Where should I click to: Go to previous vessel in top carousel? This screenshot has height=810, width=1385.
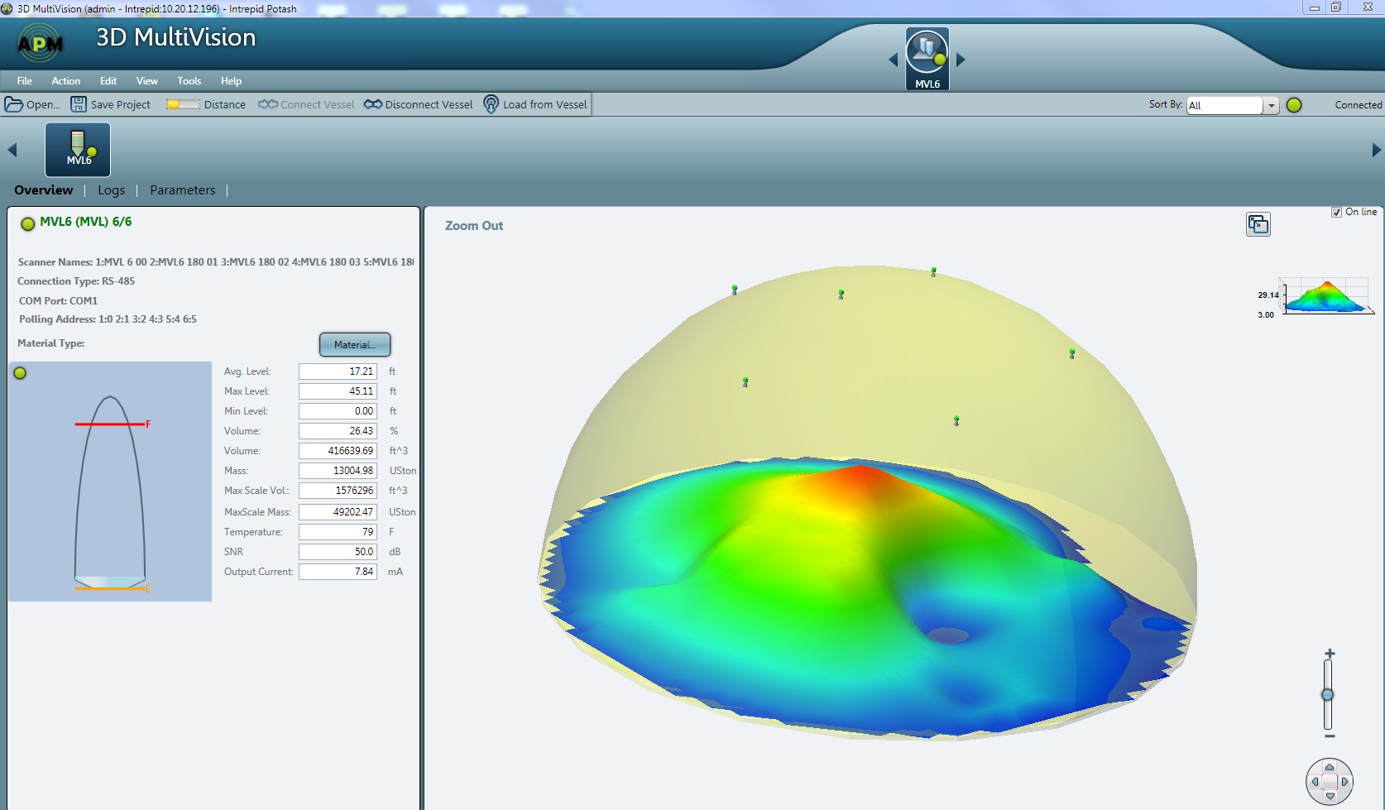coord(893,60)
